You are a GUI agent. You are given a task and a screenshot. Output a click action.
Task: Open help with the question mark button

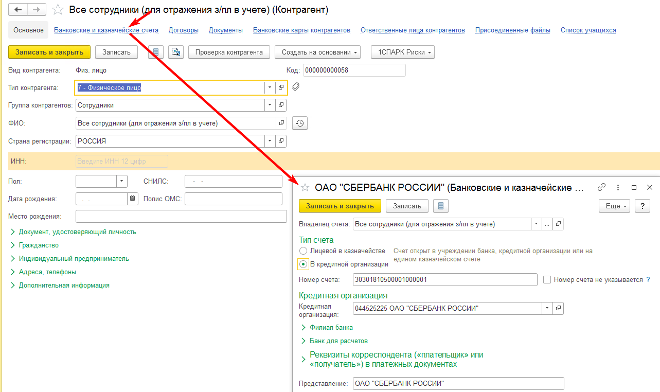(642, 206)
